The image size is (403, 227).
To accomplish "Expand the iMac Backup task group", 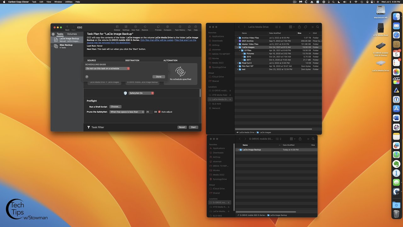I will [52, 46].
